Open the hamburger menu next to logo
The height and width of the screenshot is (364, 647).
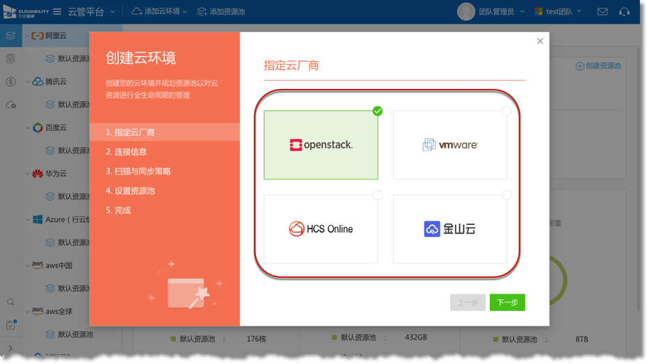57,12
